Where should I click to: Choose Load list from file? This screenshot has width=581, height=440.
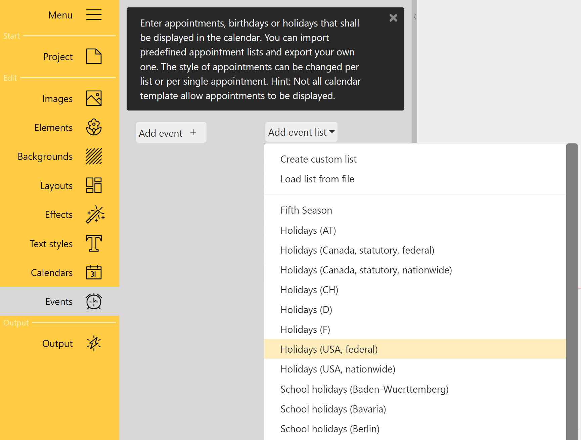pyautogui.click(x=317, y=179)
